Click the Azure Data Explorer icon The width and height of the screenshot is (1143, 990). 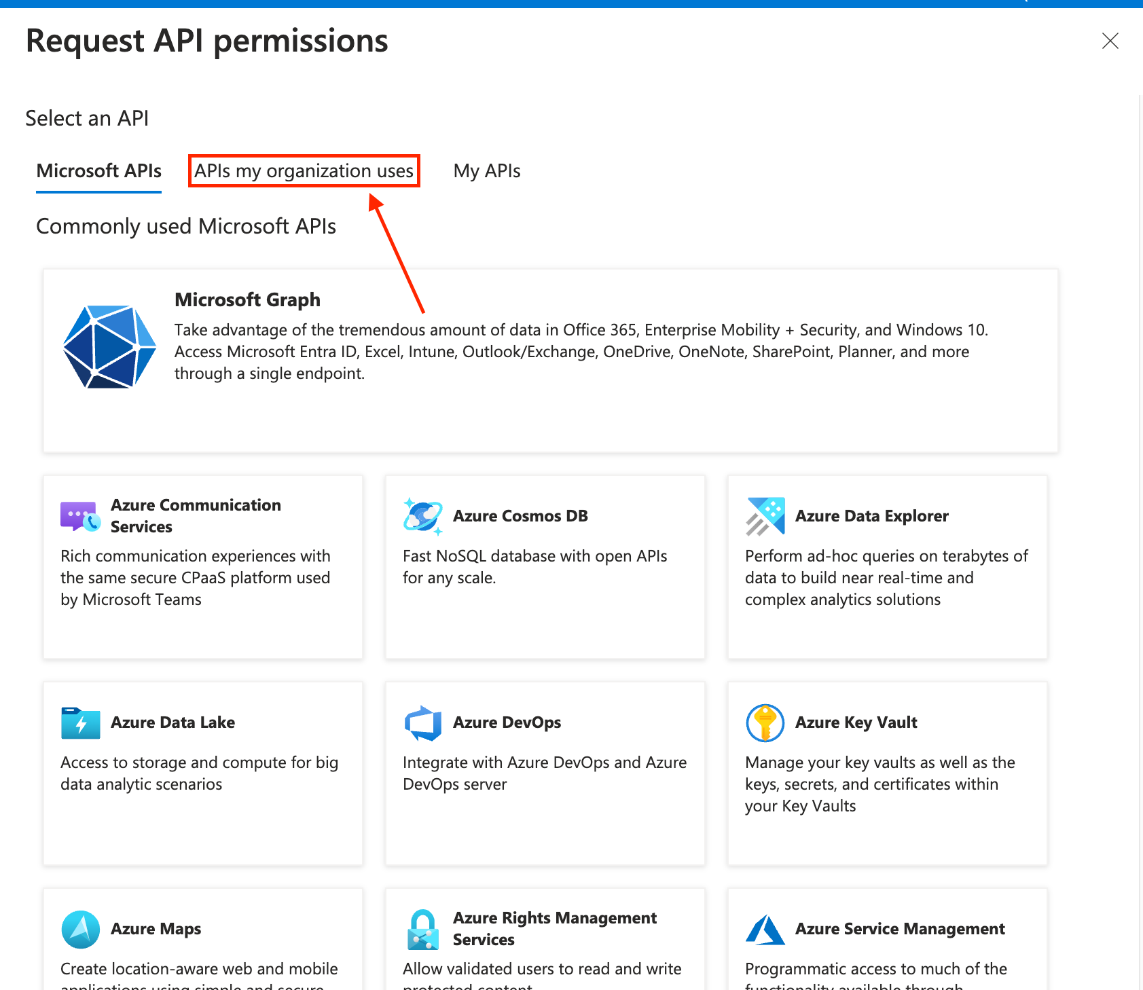(x=765, y=516)
